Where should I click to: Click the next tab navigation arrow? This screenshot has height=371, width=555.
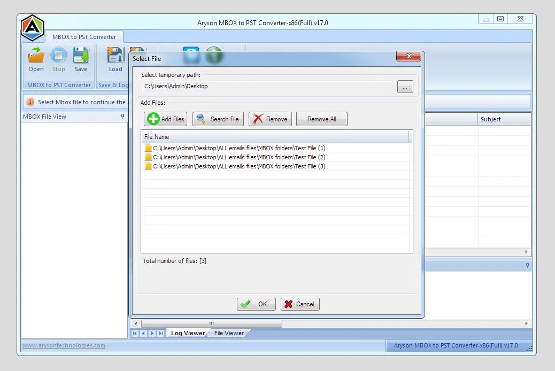click(x=152, y=333)
